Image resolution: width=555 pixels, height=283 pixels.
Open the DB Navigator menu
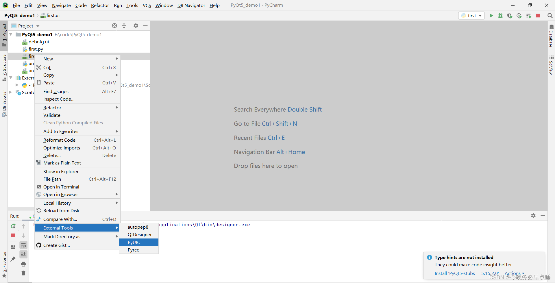191,5
